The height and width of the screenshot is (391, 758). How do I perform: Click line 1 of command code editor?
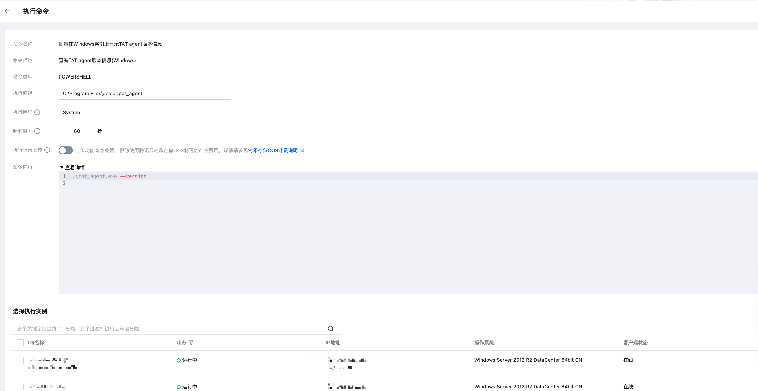(110, 177)
